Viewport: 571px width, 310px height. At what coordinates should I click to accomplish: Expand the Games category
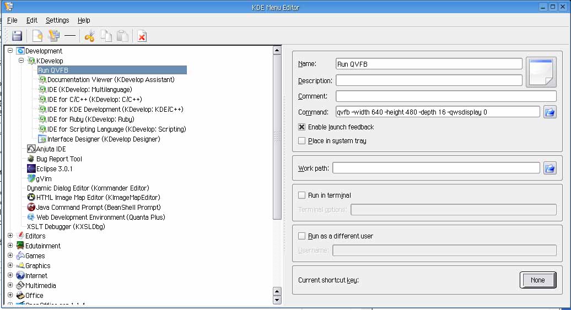click(10, 255)
